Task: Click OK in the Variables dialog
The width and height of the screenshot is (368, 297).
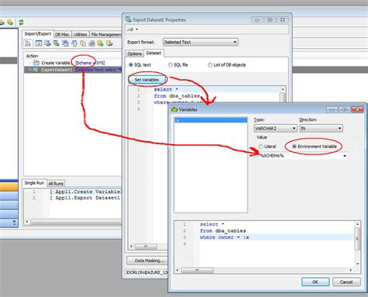Action: tap(315, 281)
